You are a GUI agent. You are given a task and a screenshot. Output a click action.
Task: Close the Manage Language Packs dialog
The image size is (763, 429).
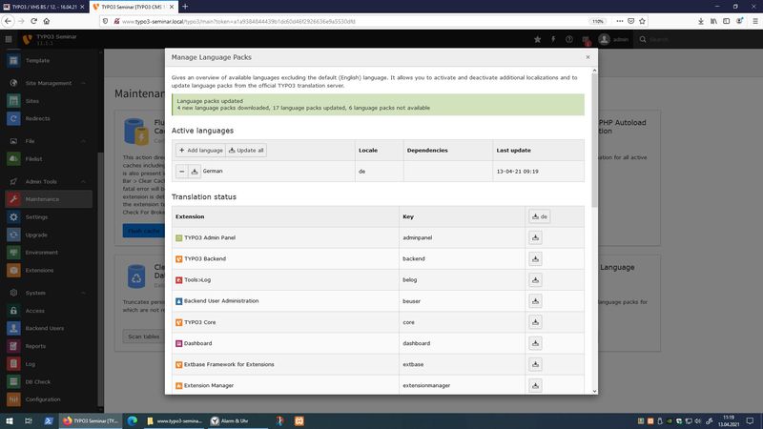tap(588, 57)
